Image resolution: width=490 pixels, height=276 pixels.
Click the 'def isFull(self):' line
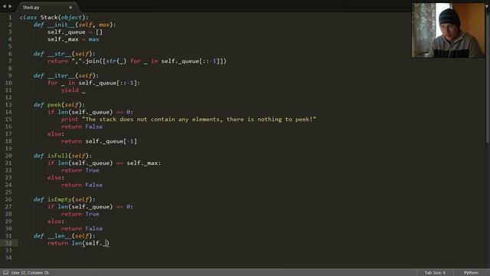tap(63, 156)
